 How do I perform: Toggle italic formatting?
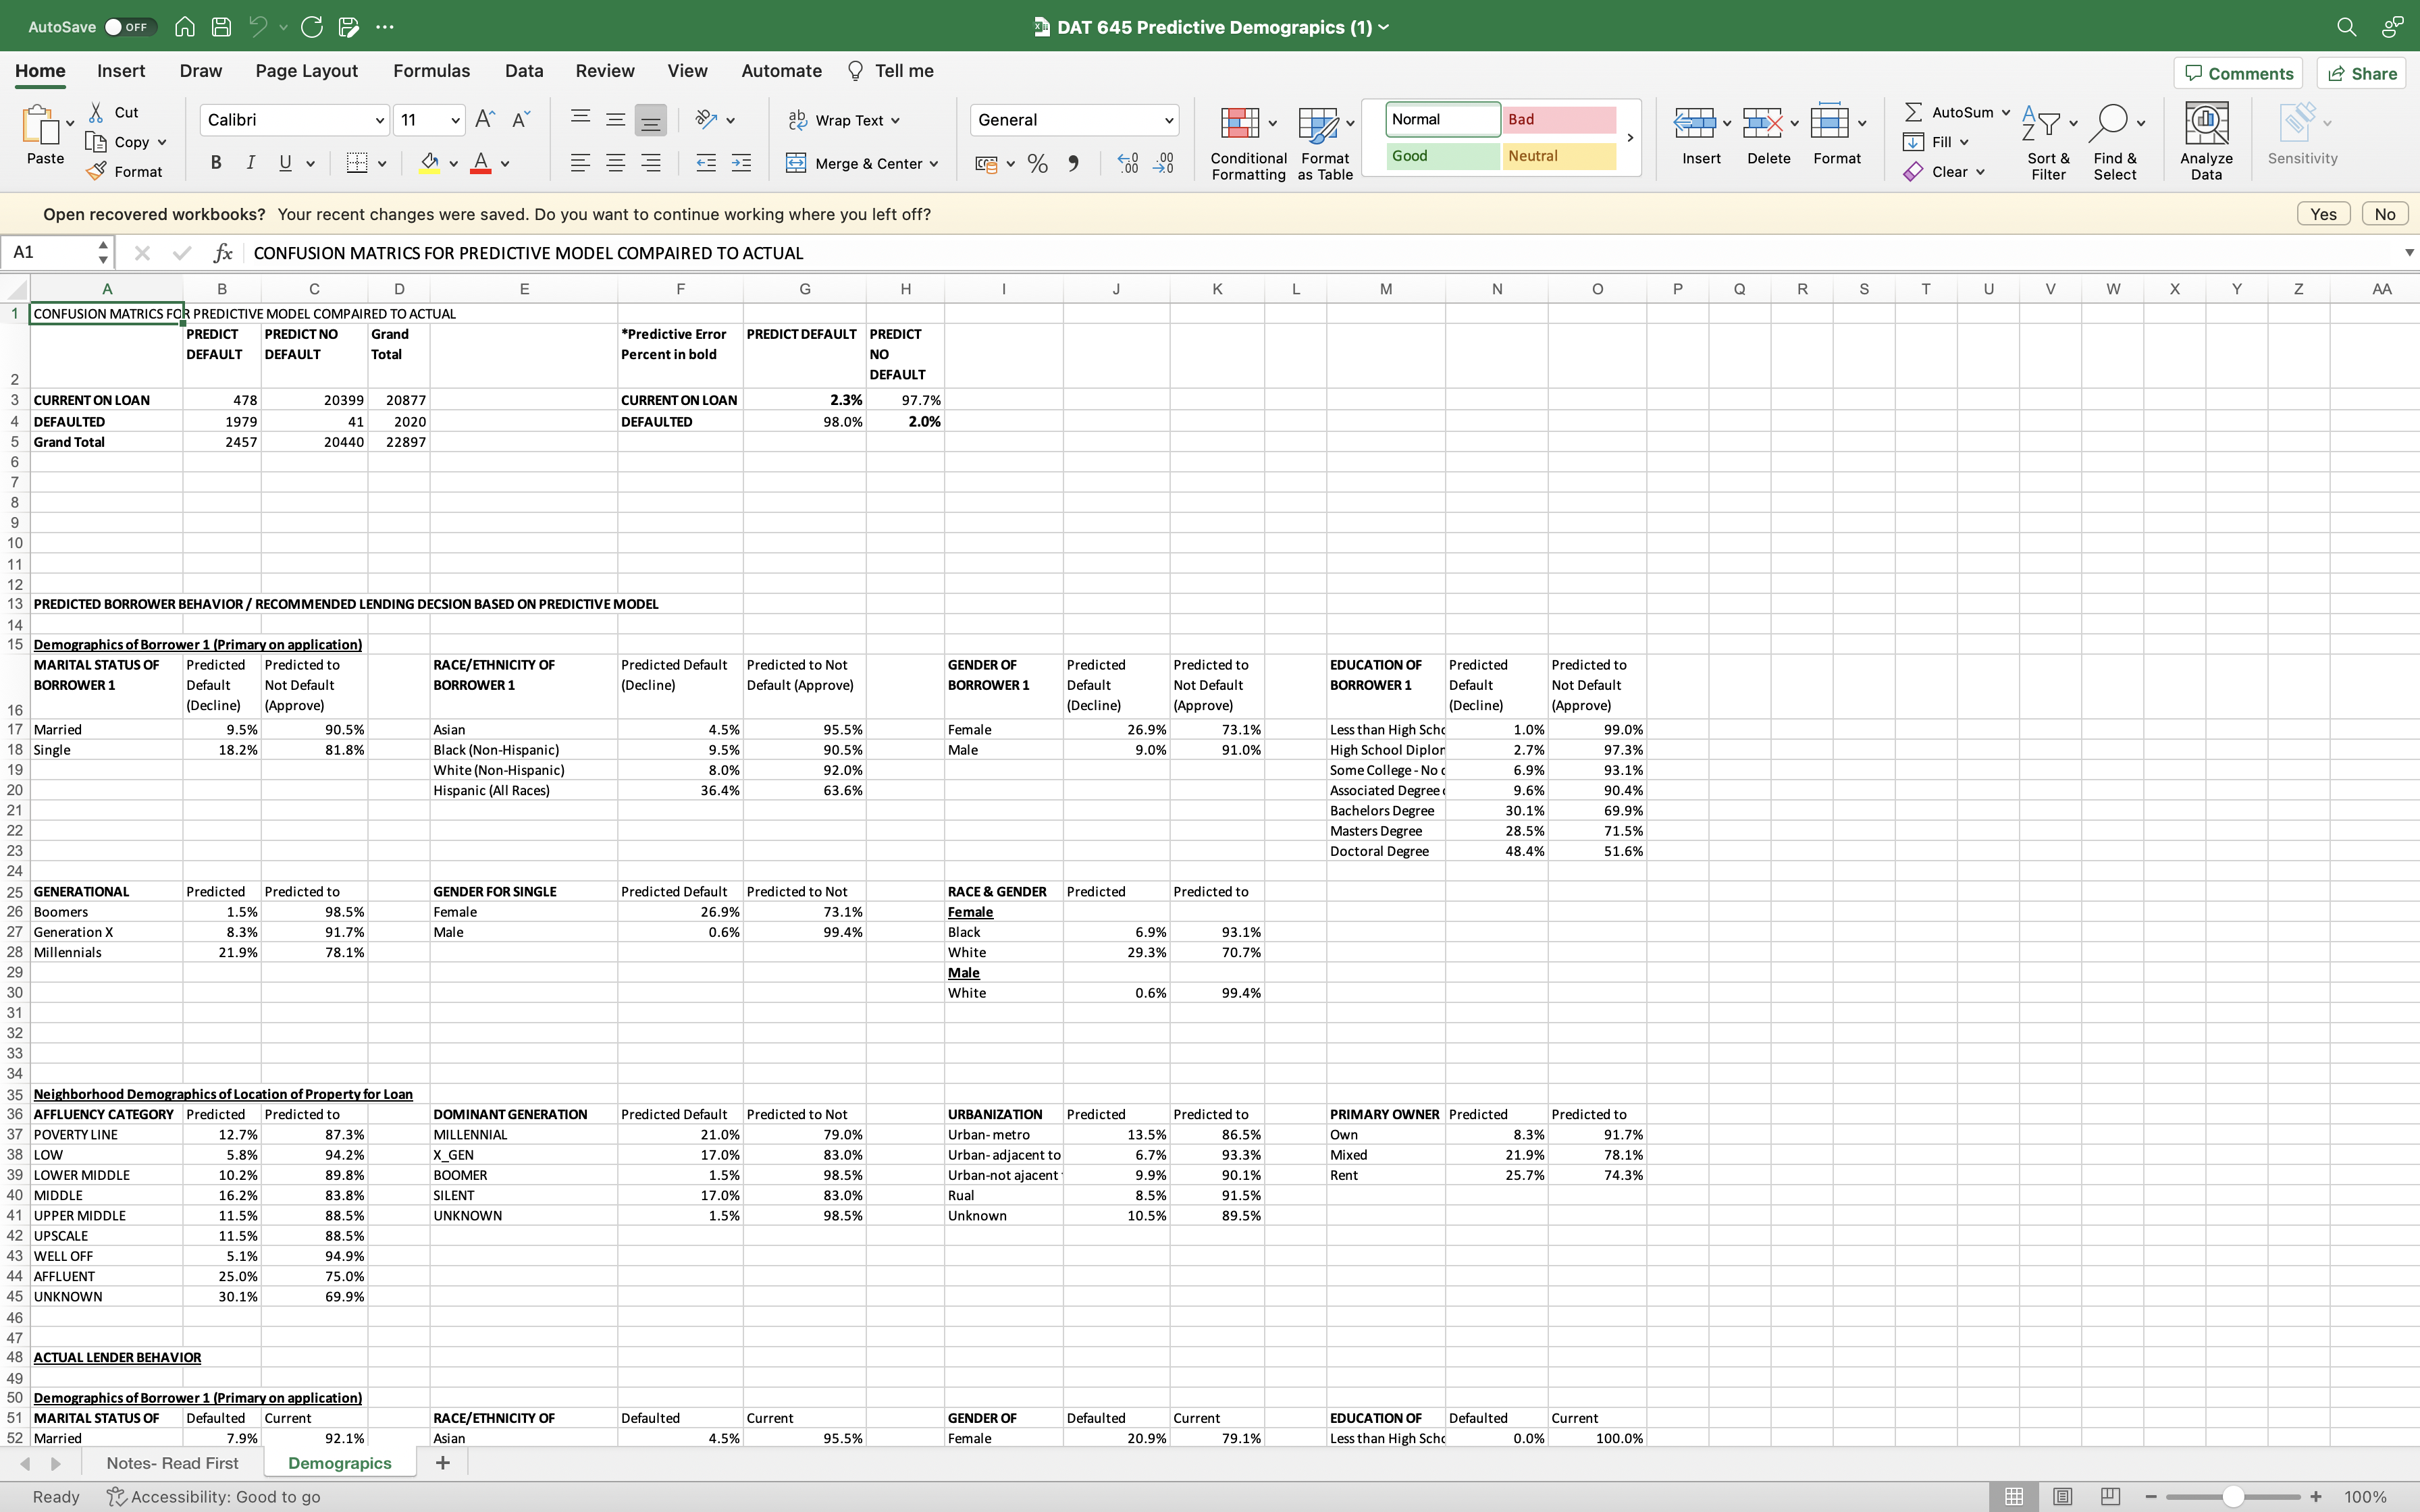250,162
